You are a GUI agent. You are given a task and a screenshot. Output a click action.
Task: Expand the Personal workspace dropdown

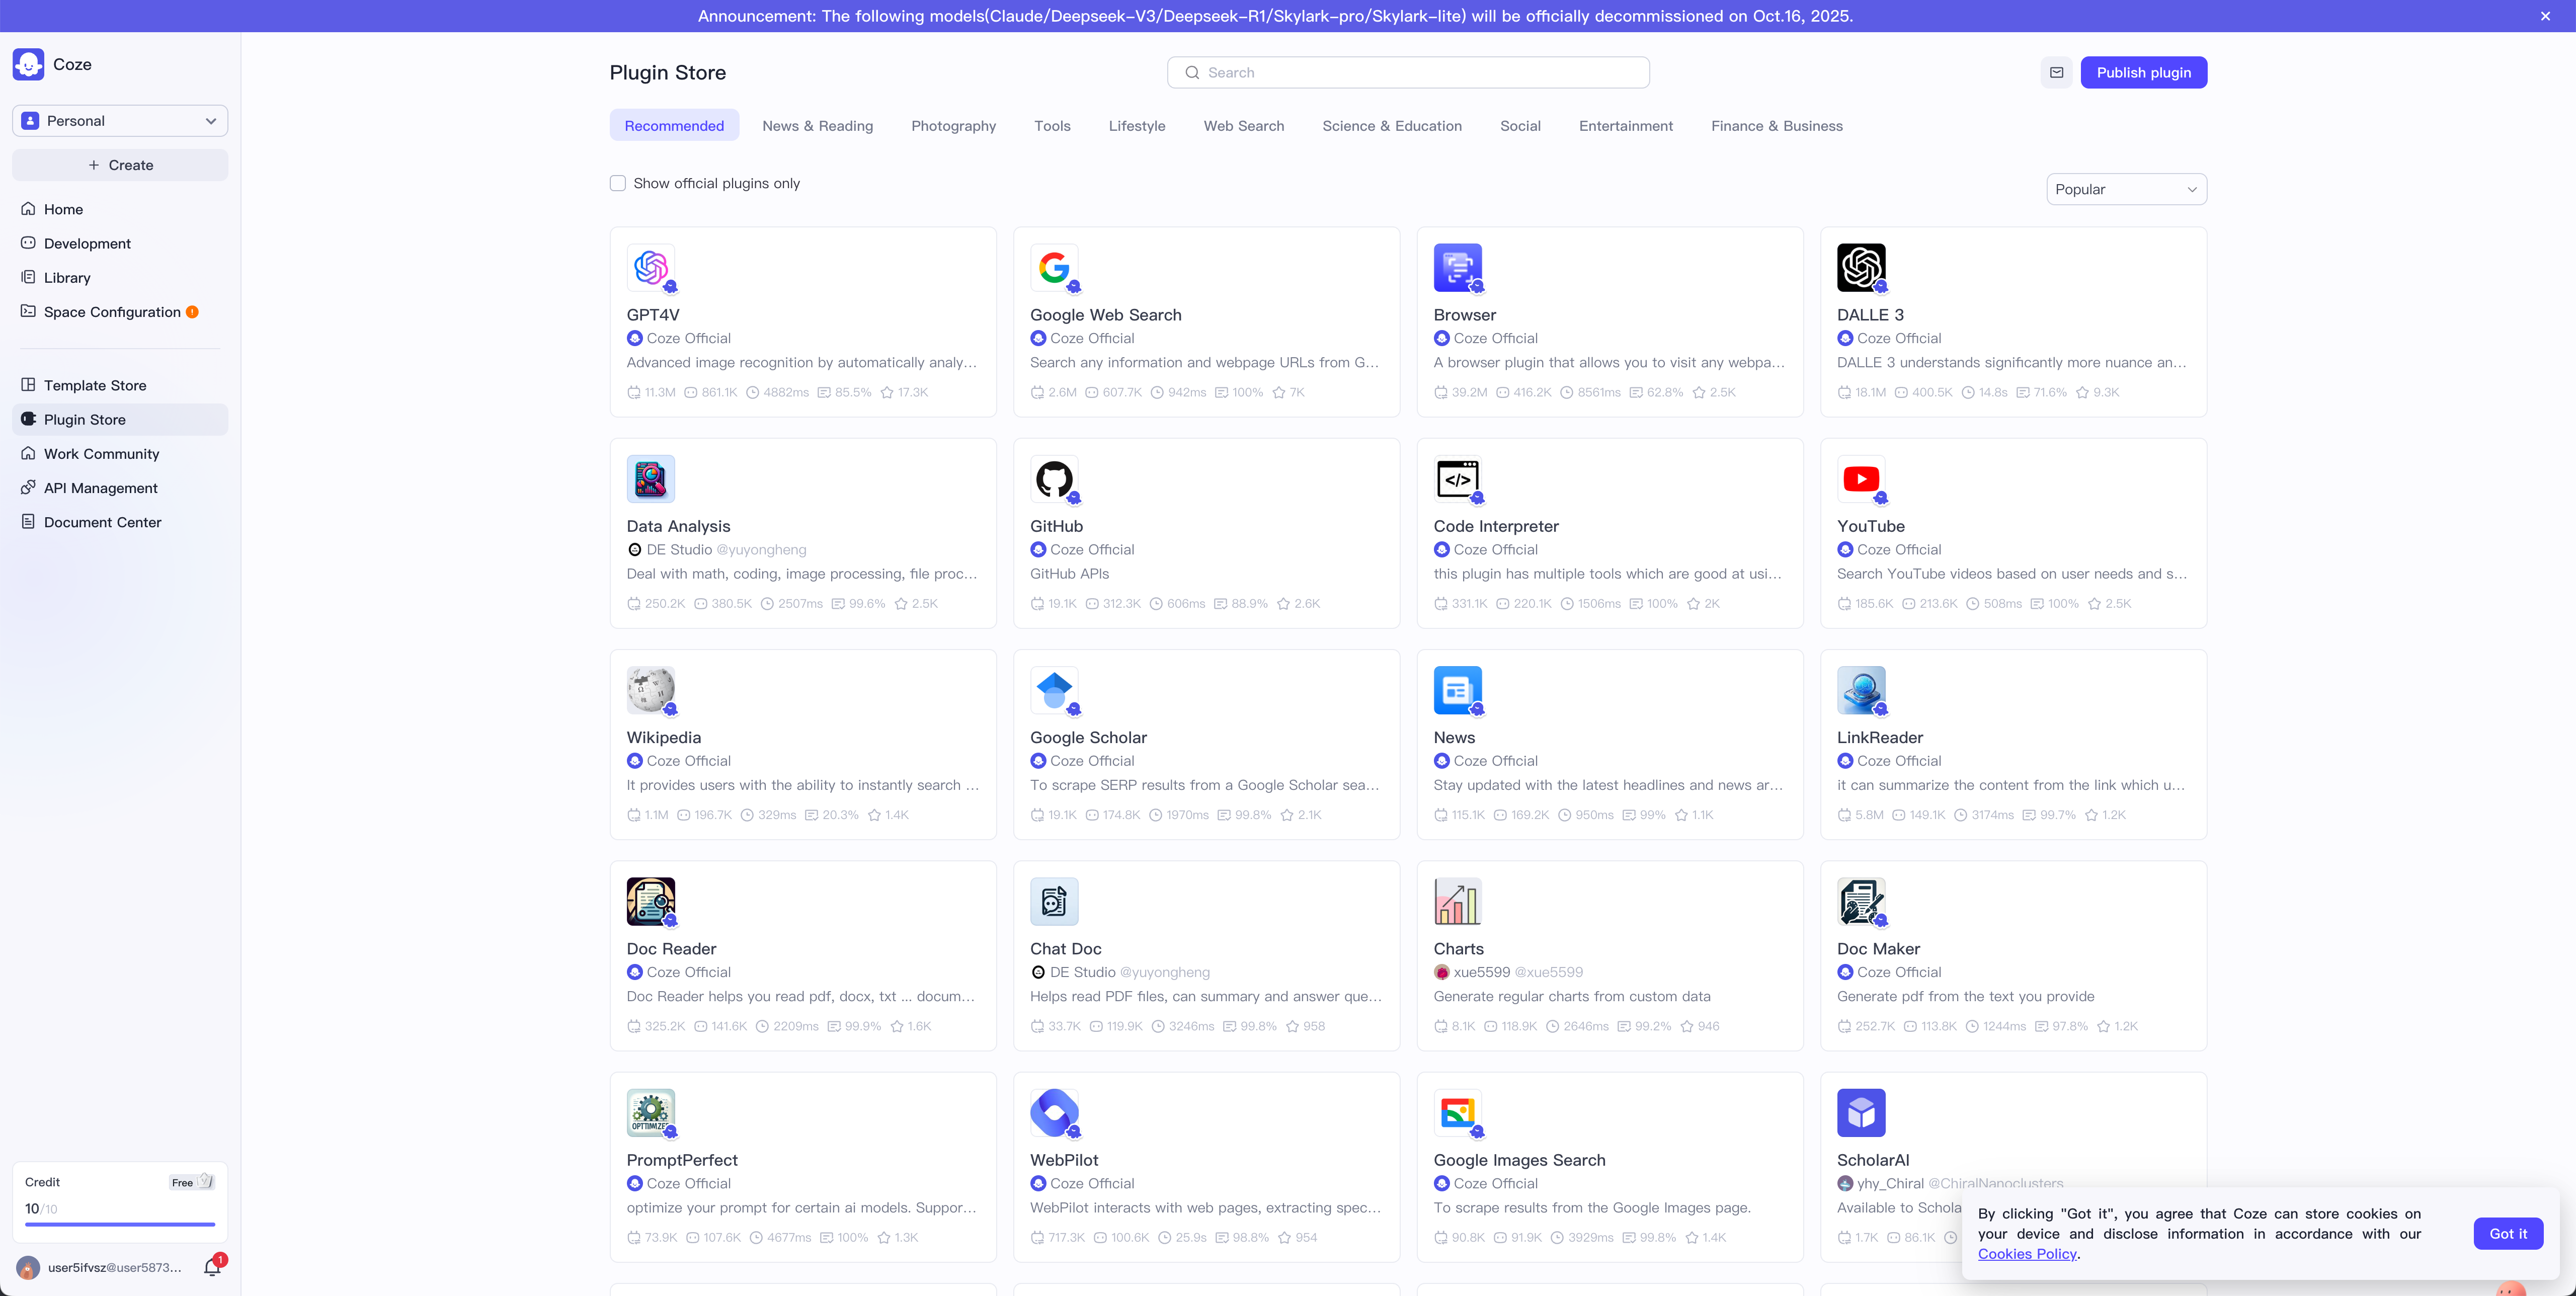tap(120, 121)
